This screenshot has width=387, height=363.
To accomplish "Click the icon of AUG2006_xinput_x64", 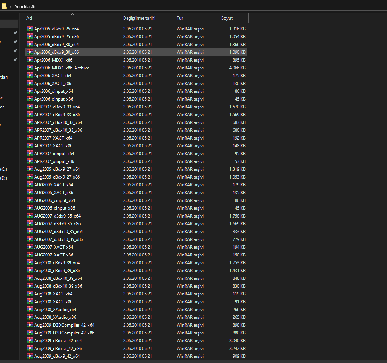I will click(30, 200).
